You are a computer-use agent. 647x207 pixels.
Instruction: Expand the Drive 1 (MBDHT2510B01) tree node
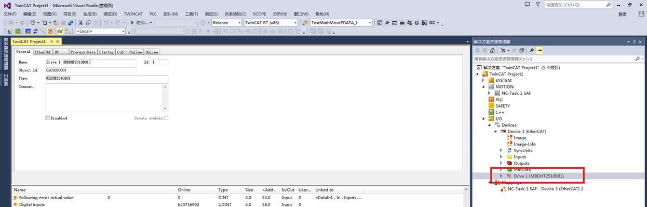(501, 176)
